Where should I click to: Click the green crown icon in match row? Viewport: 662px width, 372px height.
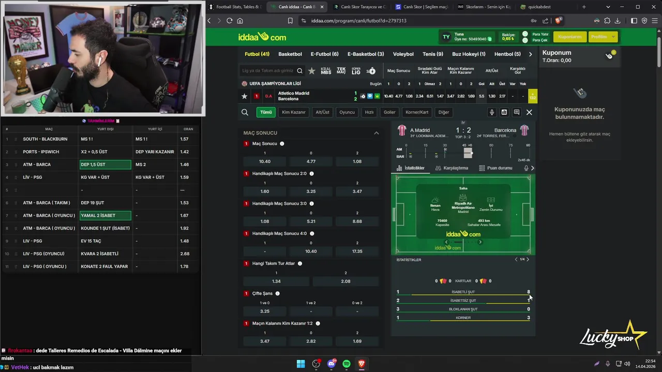[377, 96]
